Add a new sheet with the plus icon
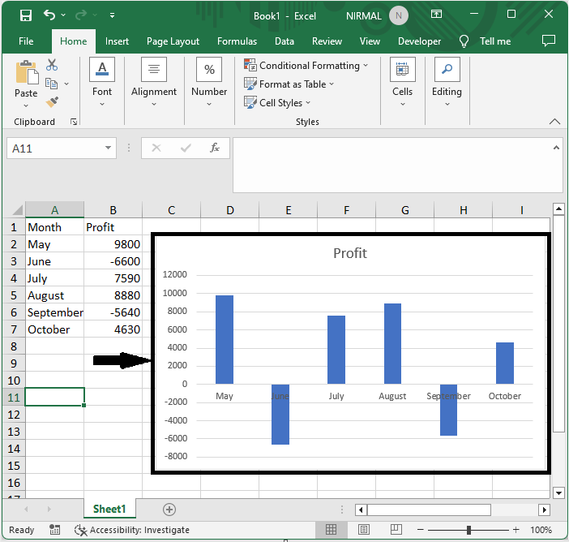 point(169,509)
